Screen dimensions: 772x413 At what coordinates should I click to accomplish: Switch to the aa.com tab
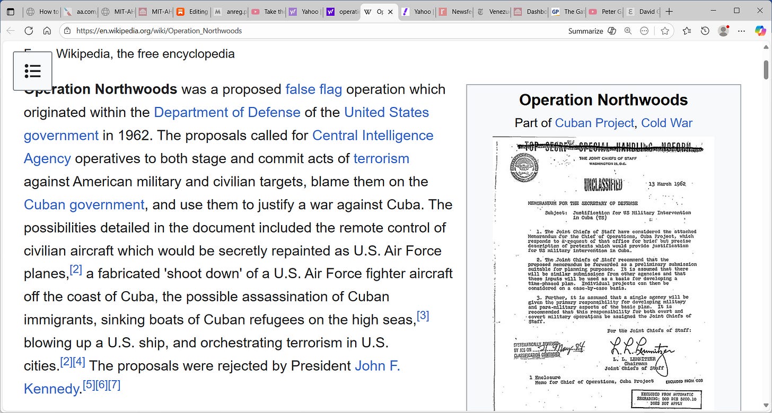tap(80, 11)
